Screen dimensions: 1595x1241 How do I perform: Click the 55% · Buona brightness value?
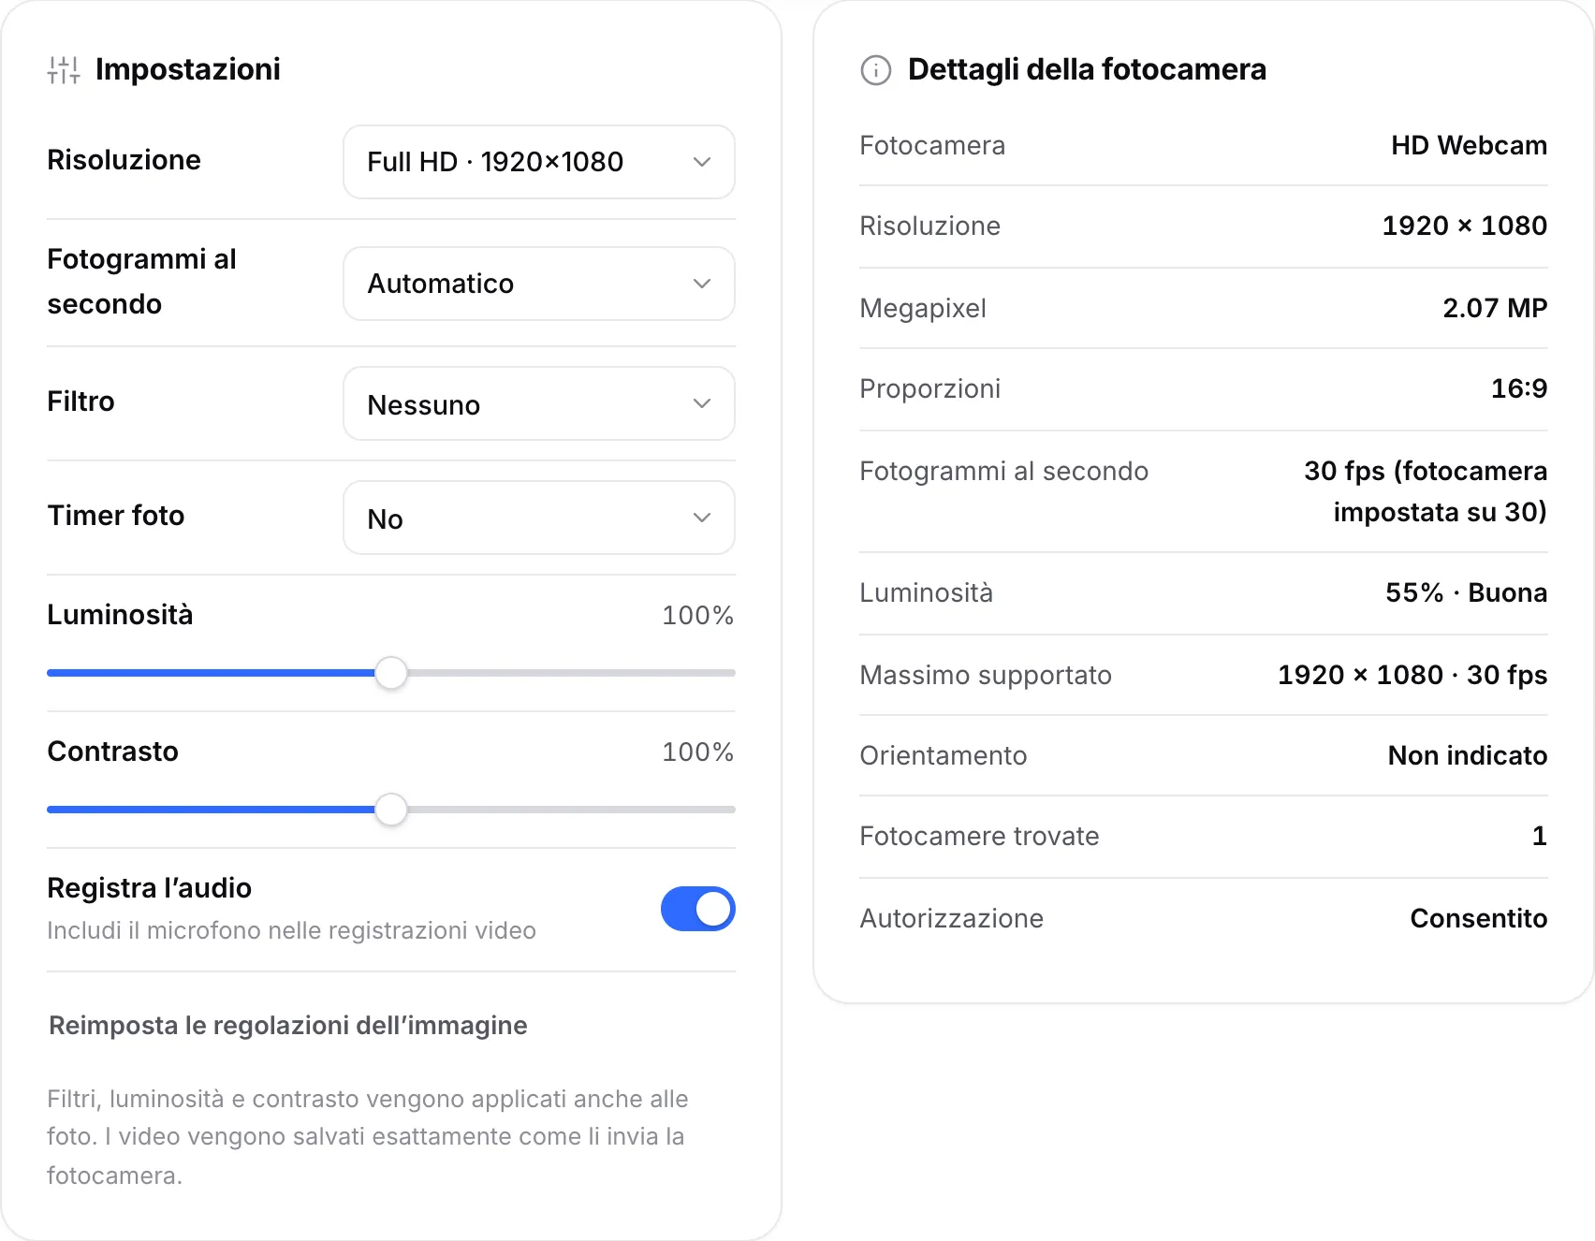(x=1466, y=592)
